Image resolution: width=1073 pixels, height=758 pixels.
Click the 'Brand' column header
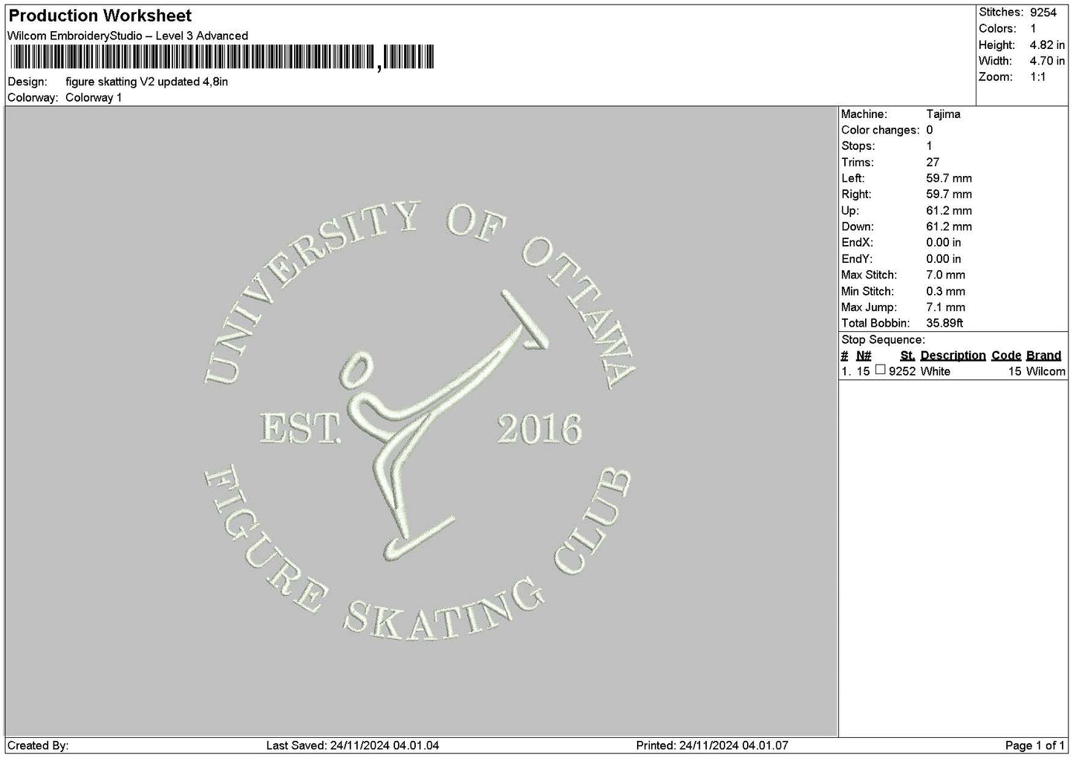[1043, 356]
